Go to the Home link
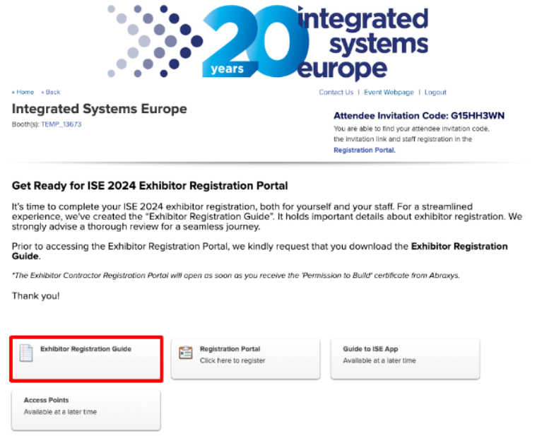Image resolution: width=537 pixels, height=441 pixels. (23, 93)
